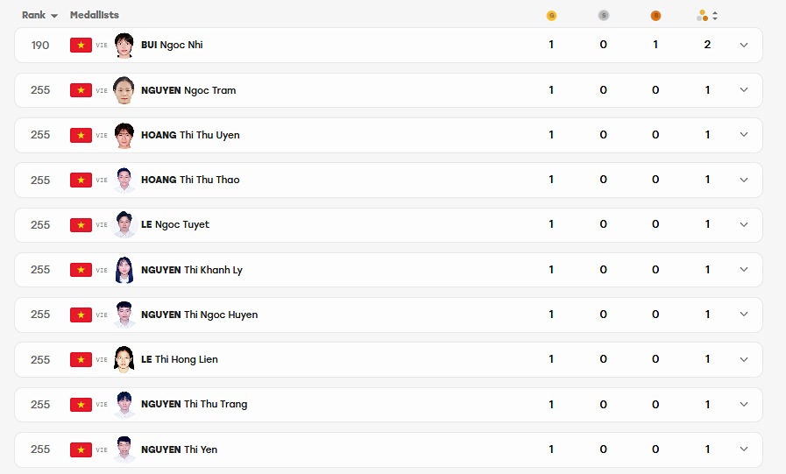Click the bronze medal column header icon
Image resolution: width=786 pixels, height=474 pixels.
(x=655, y=16)
